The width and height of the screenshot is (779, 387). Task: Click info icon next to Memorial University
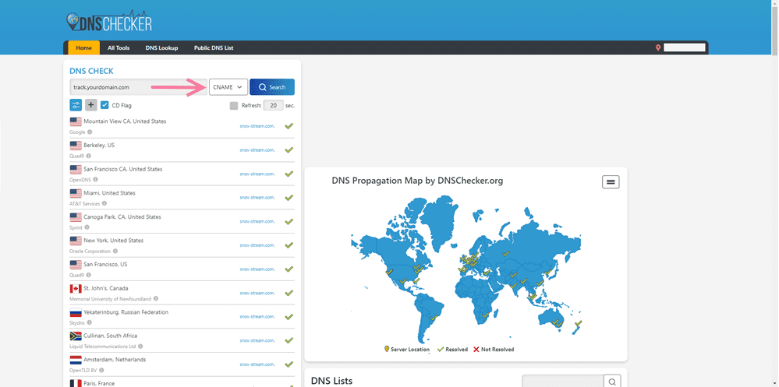click(156, 299)
